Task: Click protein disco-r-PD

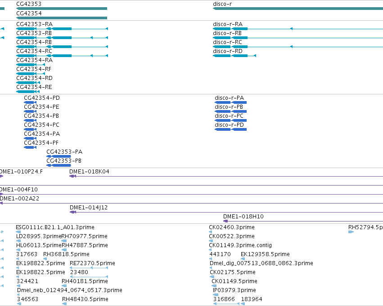Action: point(230,125)
